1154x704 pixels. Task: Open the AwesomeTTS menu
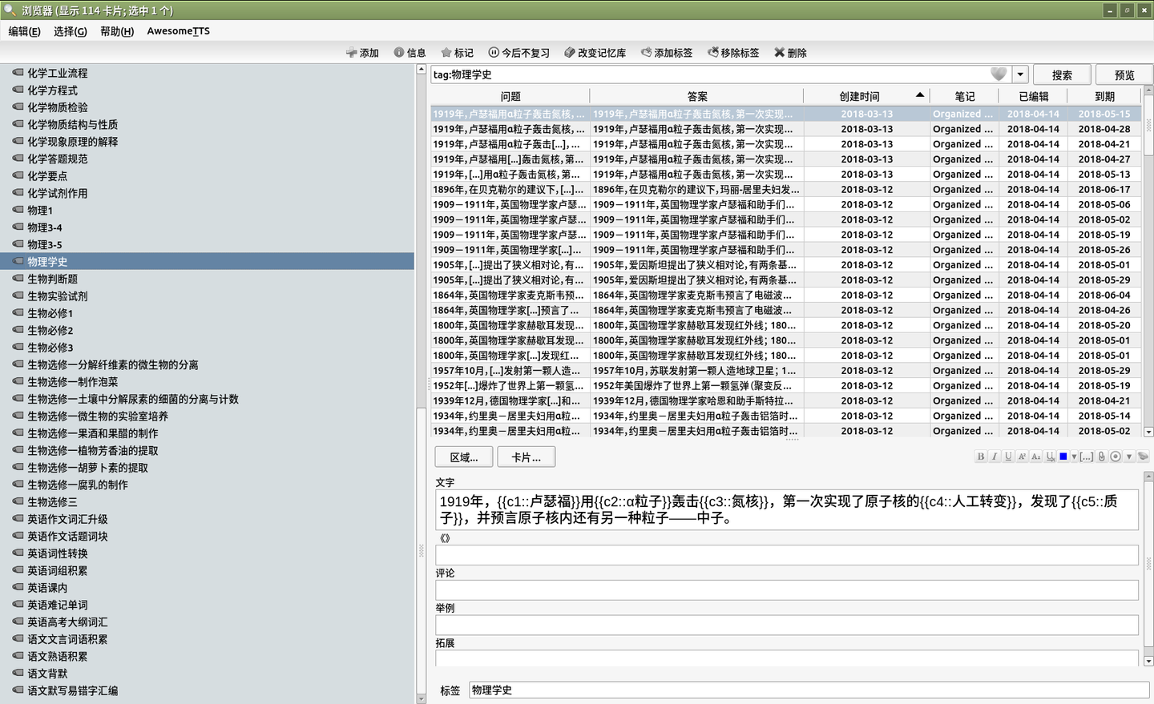(x=179, y=31)
